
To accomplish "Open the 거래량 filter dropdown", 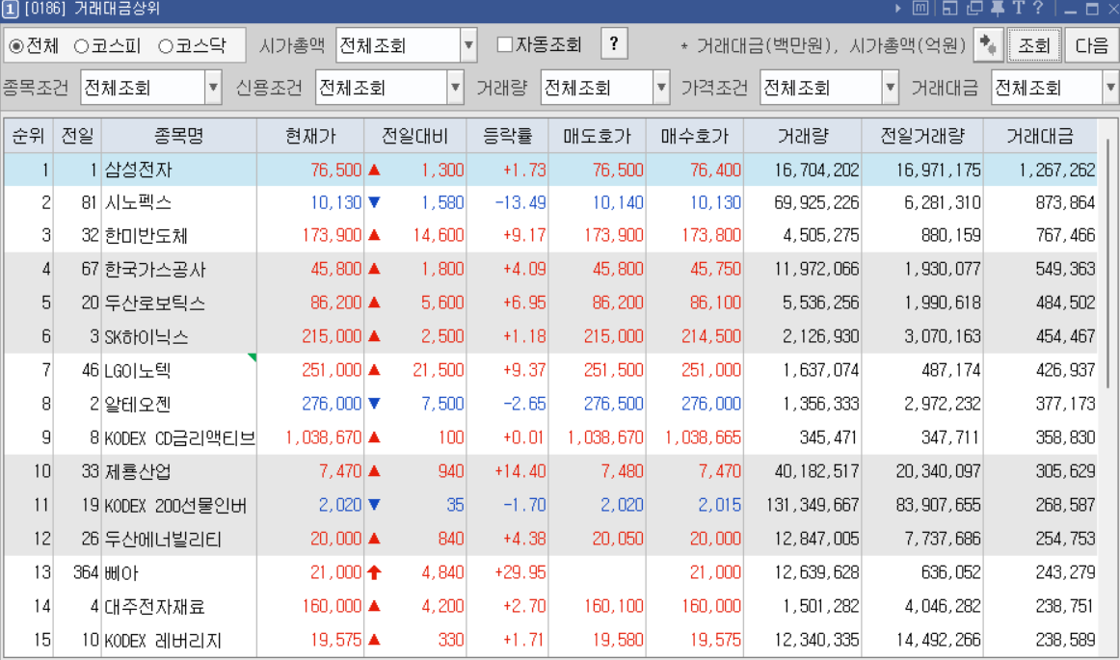I will (661, 89).
